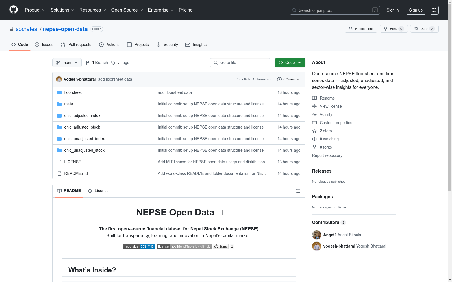Expand the Open Source menu

pyautogui.click(x=127, y=10)
